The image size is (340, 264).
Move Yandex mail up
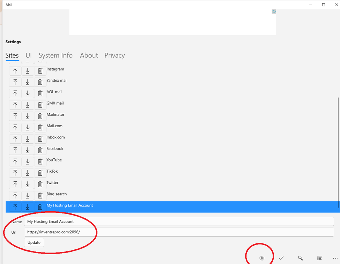(x=15, y=82)
